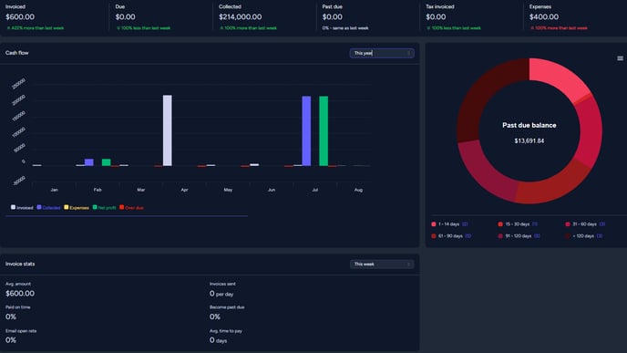Viewport: 627px width, 353px height.
Task: Select the 91 - 120 days legend entry
Action: (x=519, y=236)
